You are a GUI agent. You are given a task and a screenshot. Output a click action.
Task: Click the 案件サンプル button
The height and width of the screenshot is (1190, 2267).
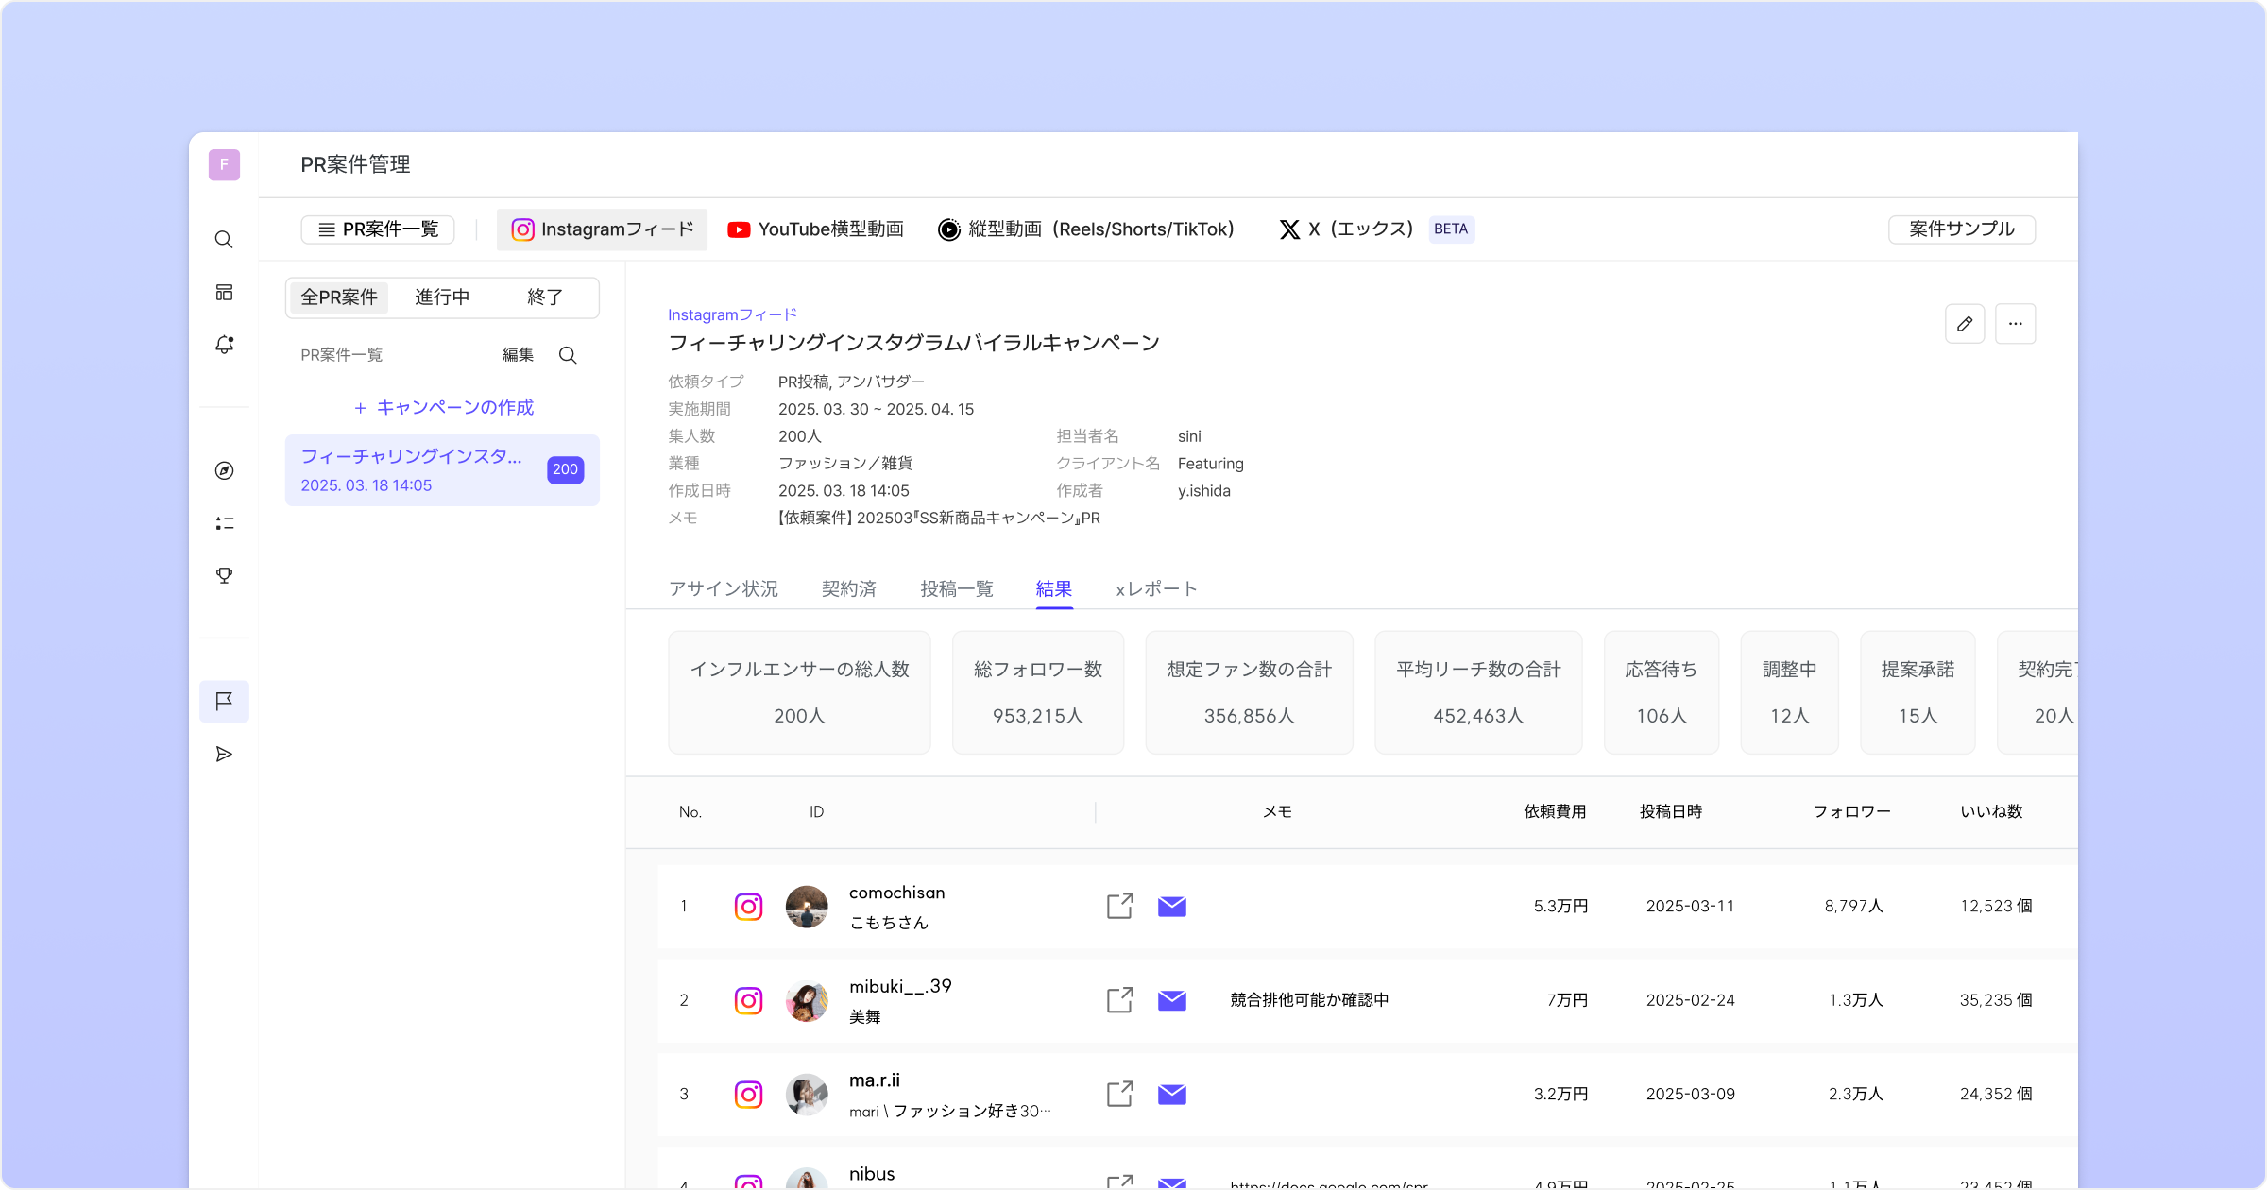coord(1961,229)
